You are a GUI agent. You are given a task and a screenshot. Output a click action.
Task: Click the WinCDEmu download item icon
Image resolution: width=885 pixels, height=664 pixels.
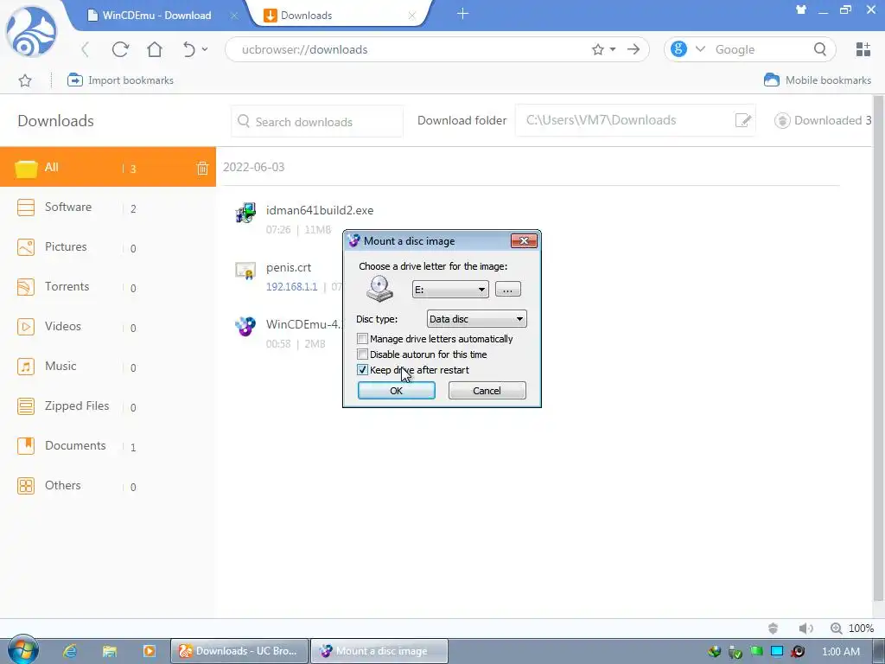click(245, 326)
